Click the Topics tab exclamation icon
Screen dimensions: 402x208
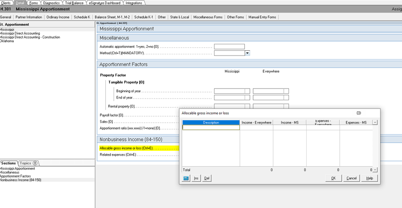35,163
